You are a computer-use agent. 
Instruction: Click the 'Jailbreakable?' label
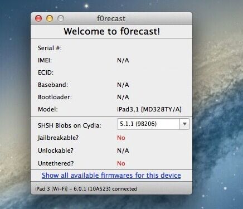click(x=58, y=138)
